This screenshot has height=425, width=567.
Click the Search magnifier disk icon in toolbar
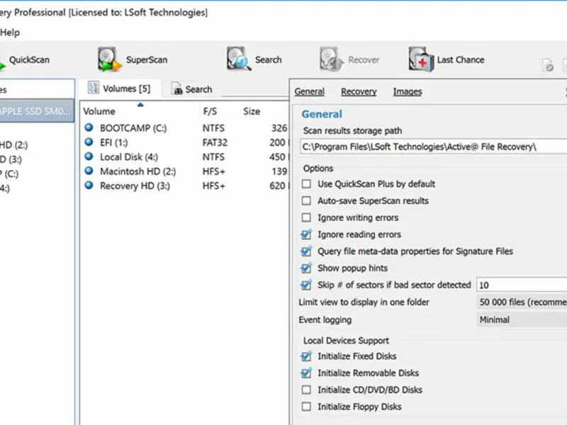tap(238, 59)
